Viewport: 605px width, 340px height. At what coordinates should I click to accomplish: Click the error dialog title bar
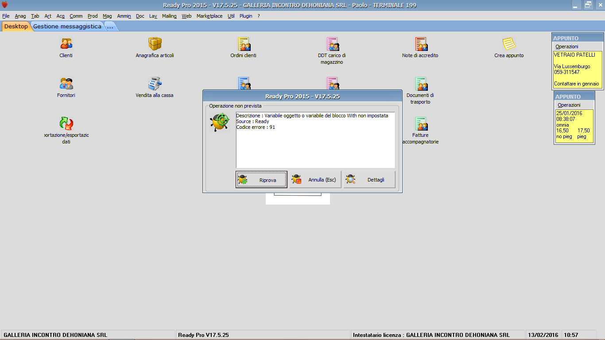point(302,96)
